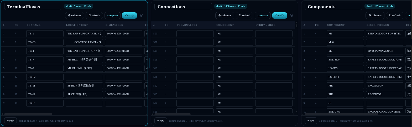Edit the SOL-SD6 component cell

345,60
